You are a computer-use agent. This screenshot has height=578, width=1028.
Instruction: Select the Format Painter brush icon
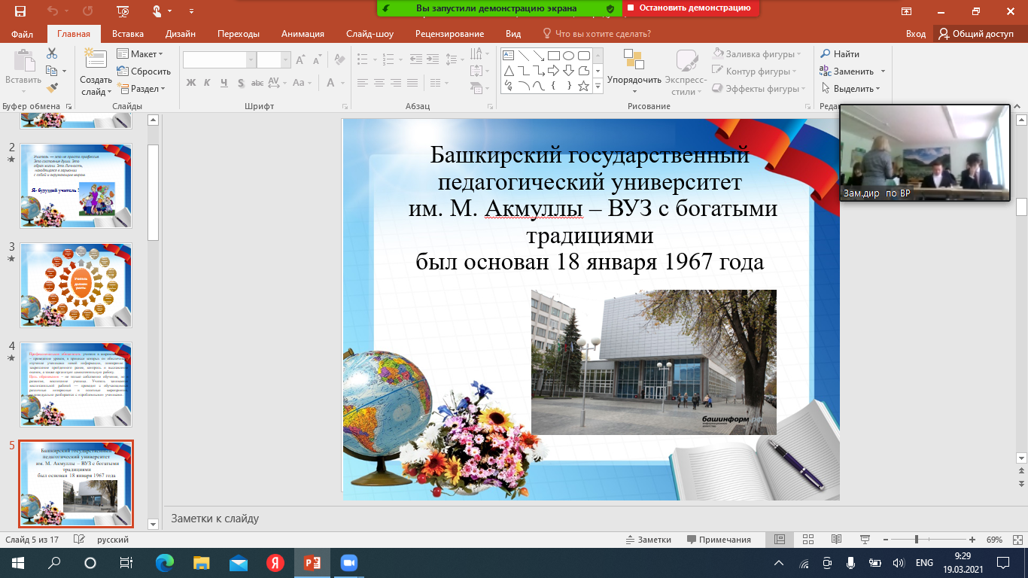coord(51,88)
